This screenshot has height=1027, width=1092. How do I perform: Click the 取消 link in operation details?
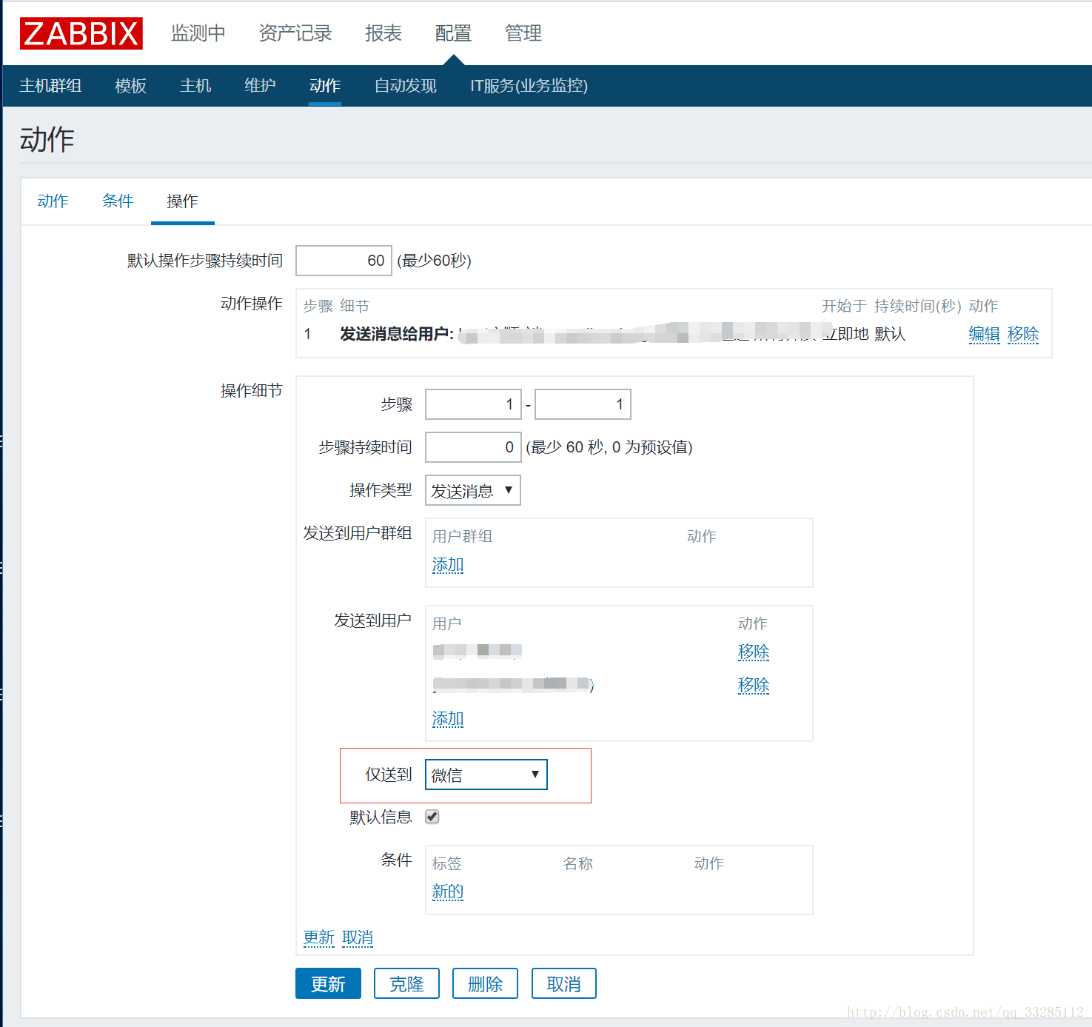coord(358,938)
